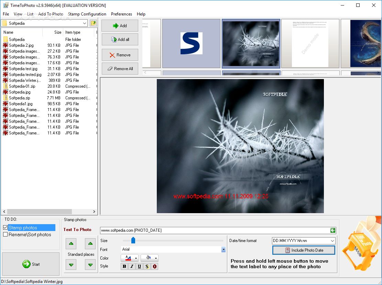Sort list by Name column header

pos(22,32)
